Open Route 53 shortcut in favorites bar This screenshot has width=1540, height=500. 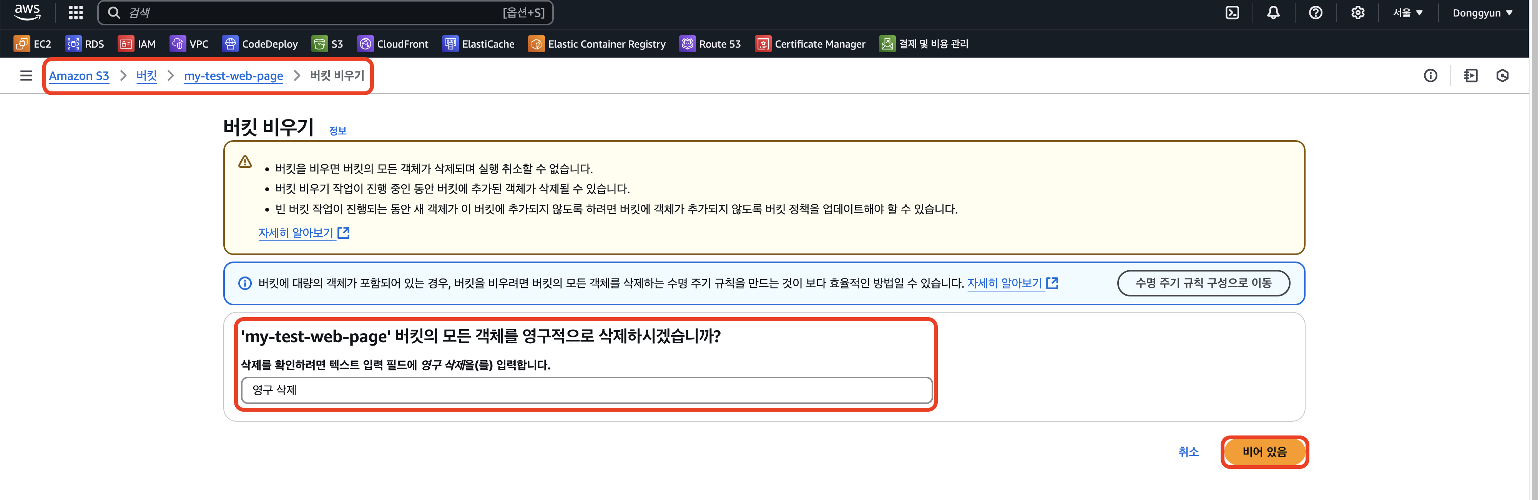710,44
